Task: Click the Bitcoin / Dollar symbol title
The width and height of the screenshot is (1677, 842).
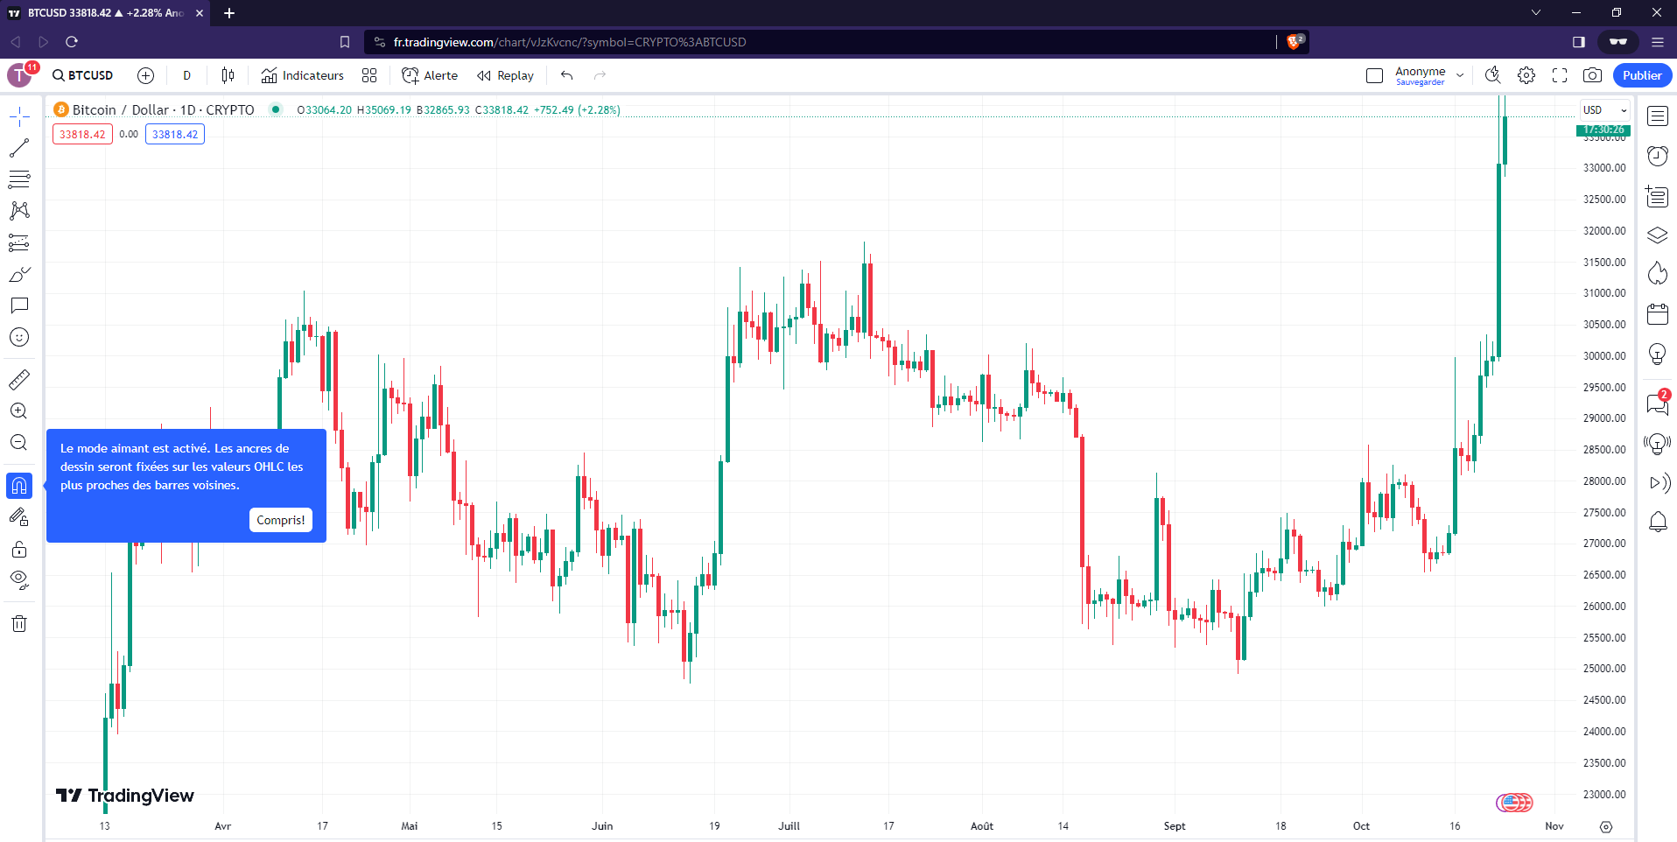Action: [x=164, y=110]
